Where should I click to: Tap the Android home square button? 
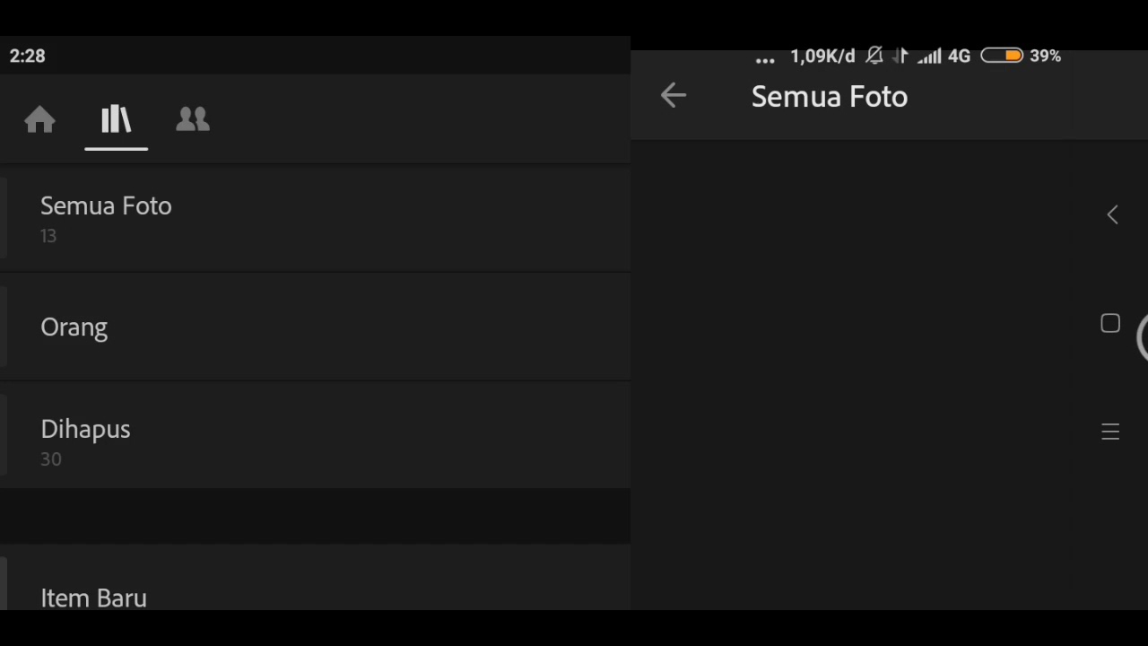tap(1110, 324)
